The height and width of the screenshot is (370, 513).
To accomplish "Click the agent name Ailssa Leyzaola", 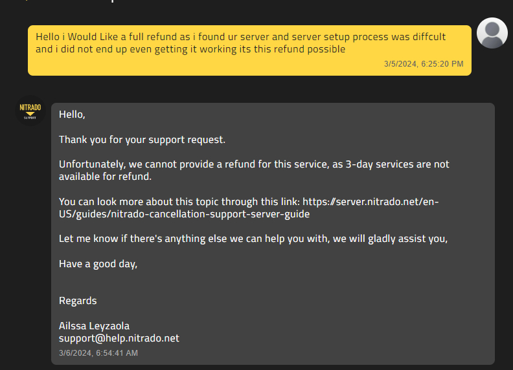I will pyautogui.click(x=94, y=326).
